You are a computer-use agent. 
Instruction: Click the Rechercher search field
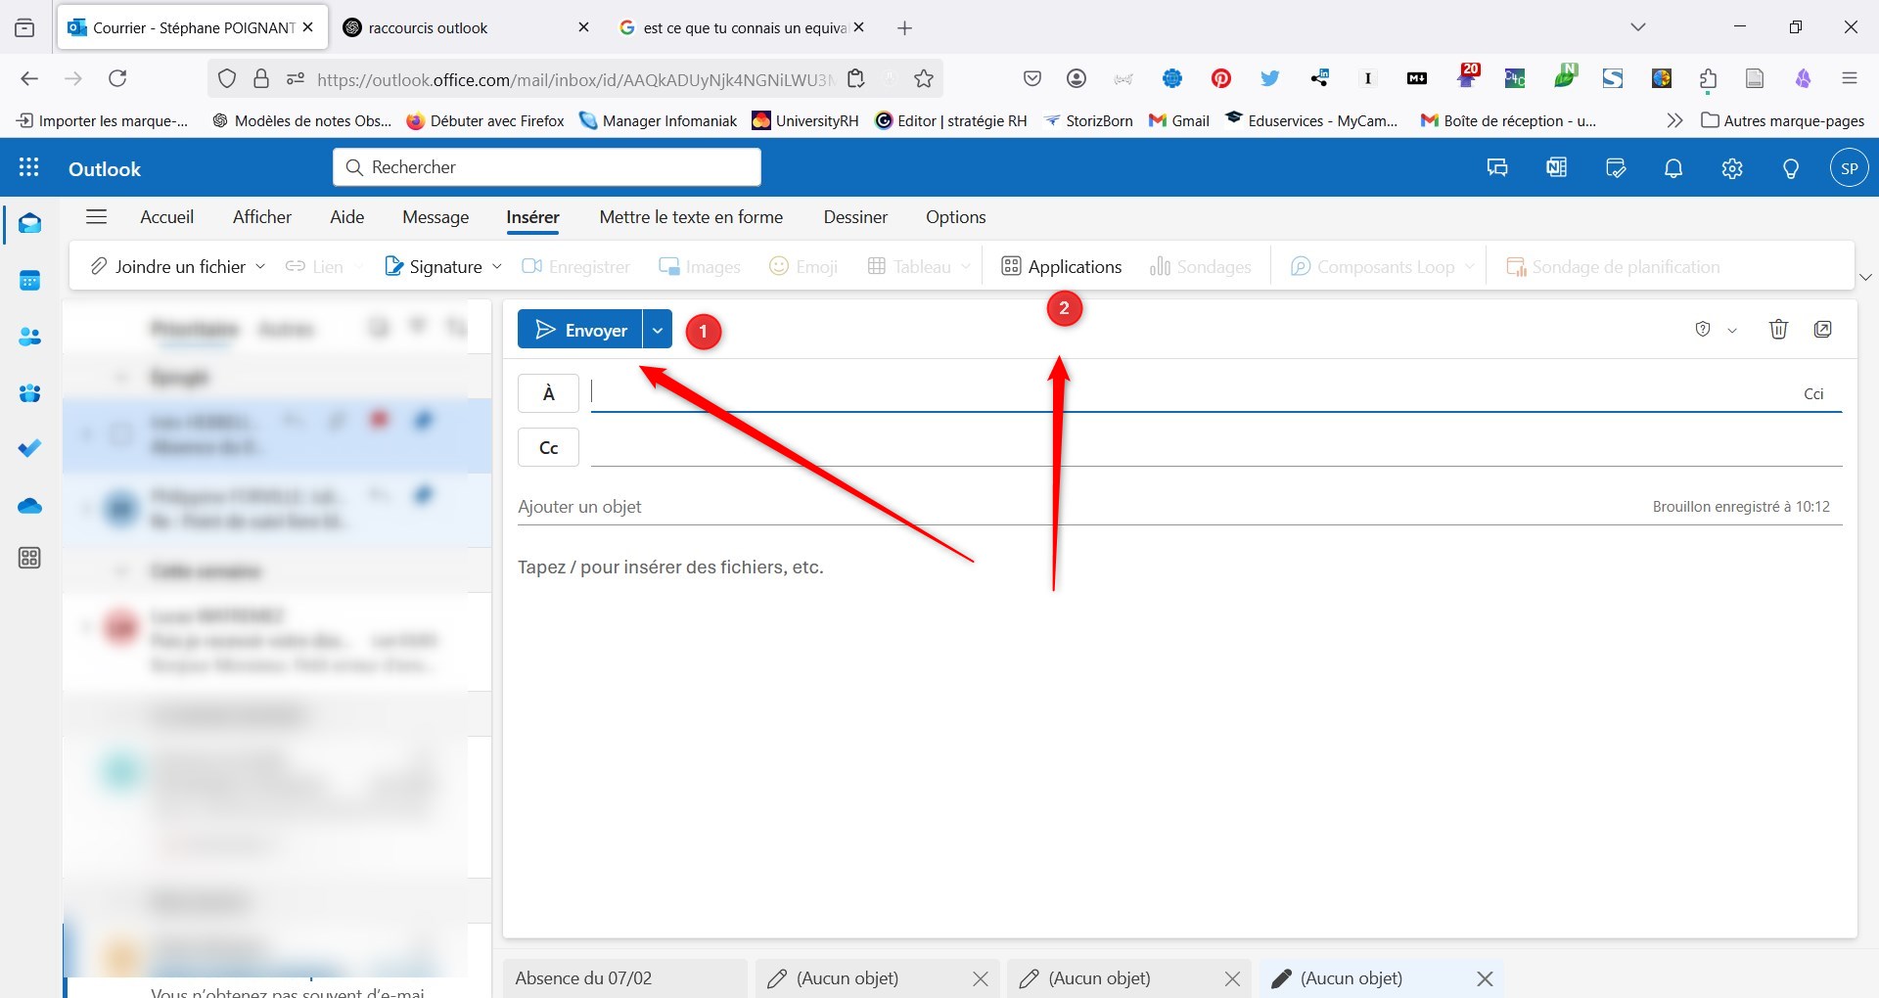546,166
